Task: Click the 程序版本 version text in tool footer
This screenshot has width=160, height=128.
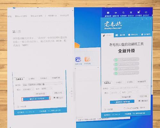Action: (112, 115)
